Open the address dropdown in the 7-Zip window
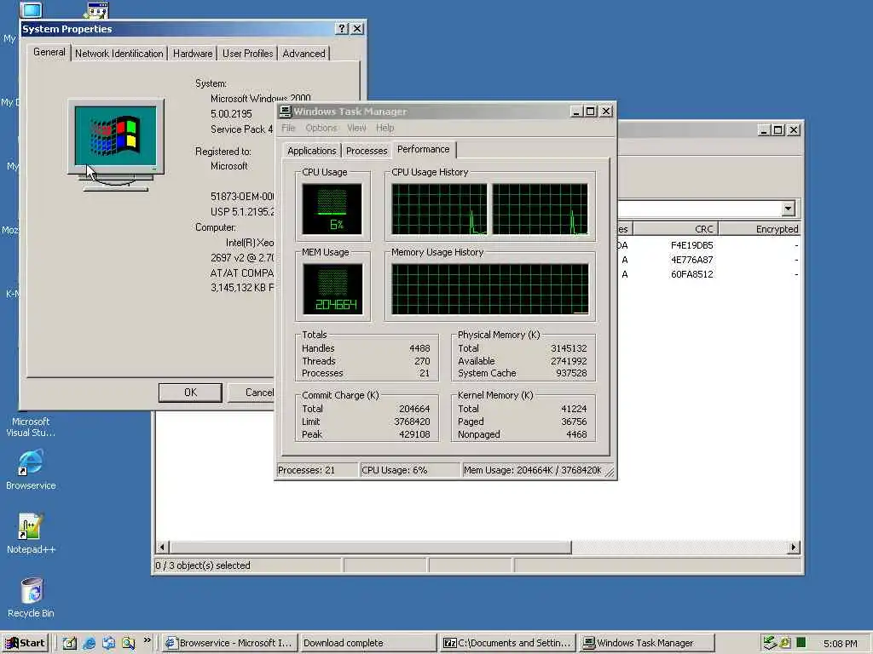The height and width of the screenshot is (654, 873). (x=788, y=209)
